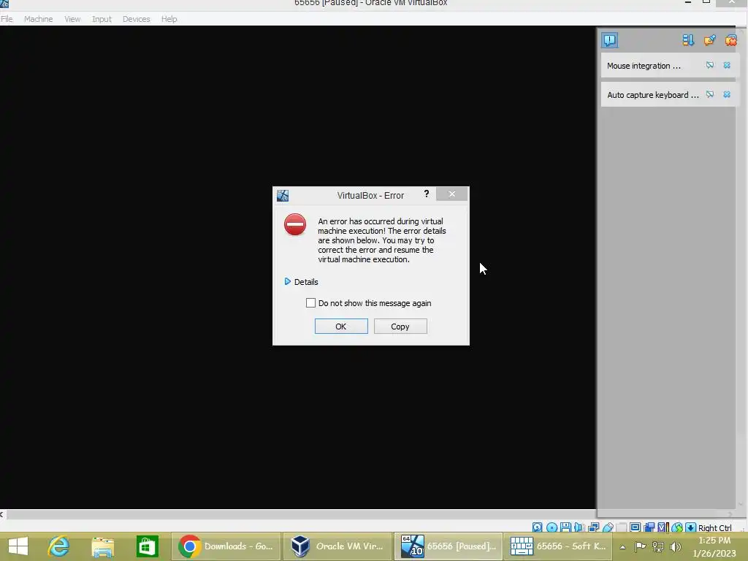Viewport: 748px width, 561px height.
Task: Click the optical disc status icon
Action: 552,527
